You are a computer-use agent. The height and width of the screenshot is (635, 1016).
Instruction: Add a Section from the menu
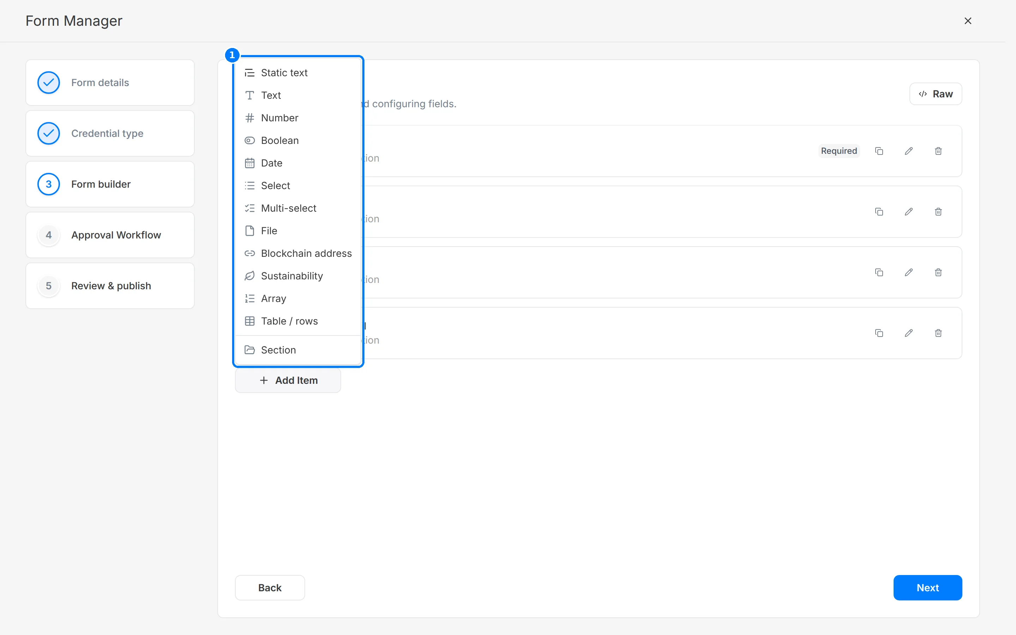click(x=298, y=350)
